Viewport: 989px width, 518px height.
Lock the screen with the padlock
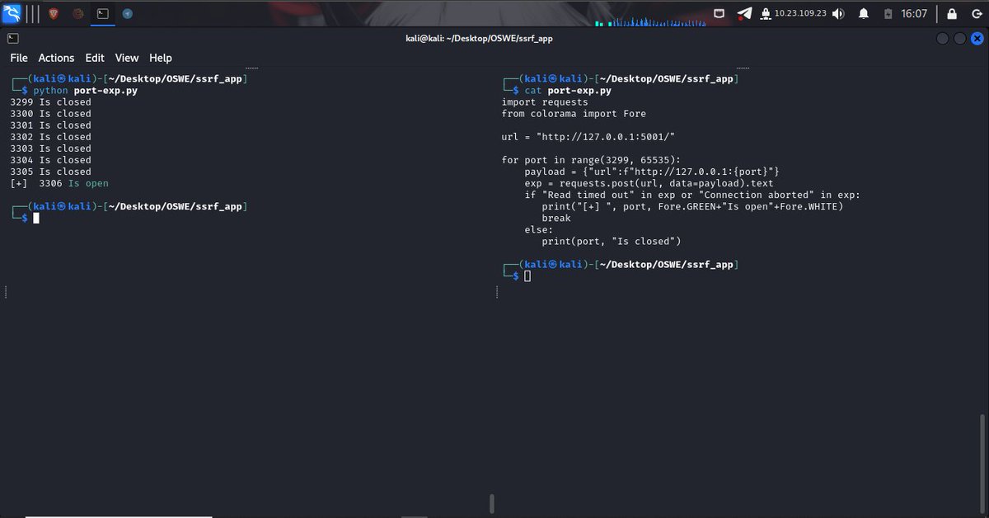950,14
